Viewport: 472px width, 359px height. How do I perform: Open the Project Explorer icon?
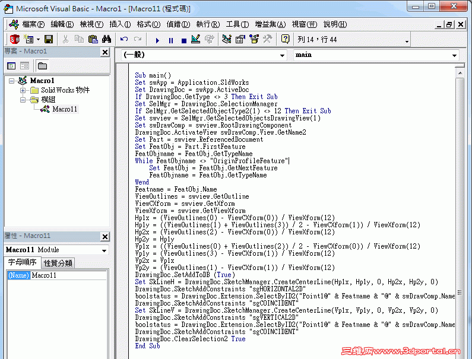(x=226, y=39)
